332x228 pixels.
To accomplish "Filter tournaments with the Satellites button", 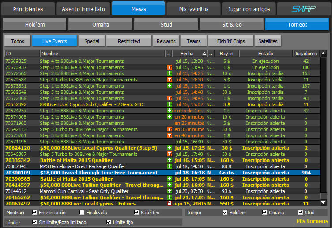I will [268, 41].
